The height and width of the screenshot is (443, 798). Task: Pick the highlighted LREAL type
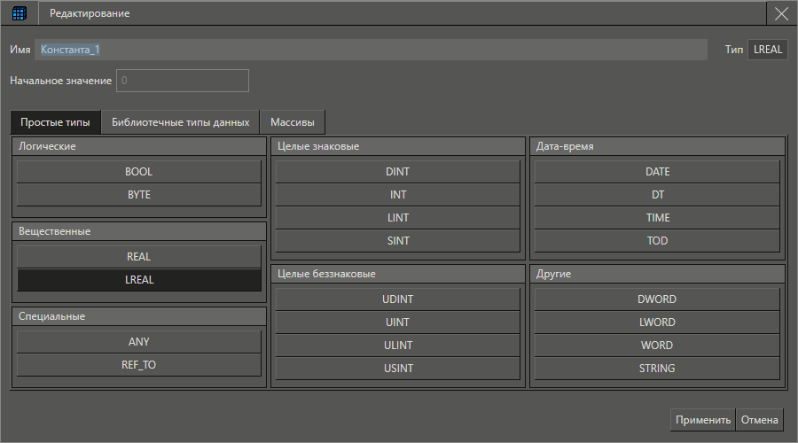[139, 280]
